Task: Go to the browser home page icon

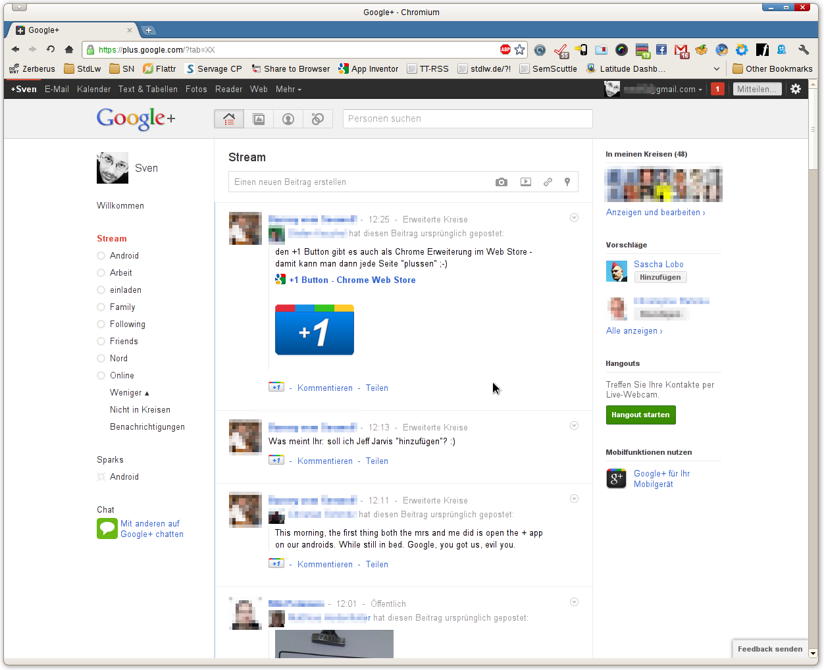Action: tap(69, 49)
